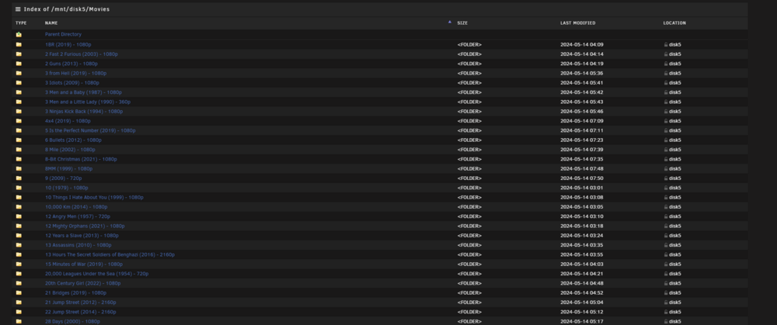
Task: Click folder icon for 1BR (2019)
Action: coord(19,44)
